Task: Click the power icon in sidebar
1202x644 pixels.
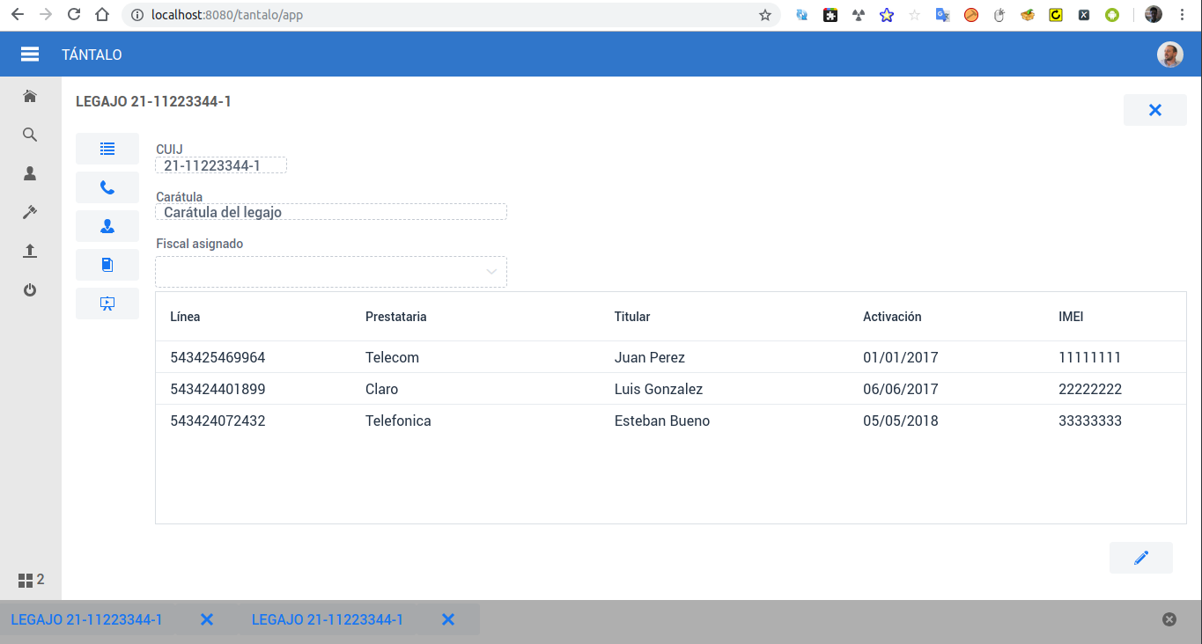Action: point(30,289)
